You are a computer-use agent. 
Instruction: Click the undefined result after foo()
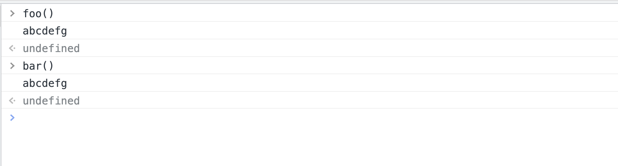point(51,48)
